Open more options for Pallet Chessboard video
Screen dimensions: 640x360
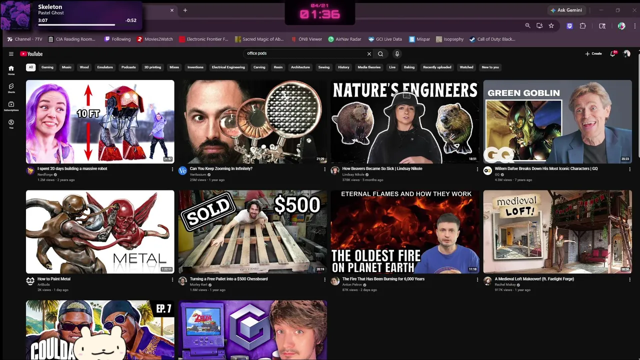(x=324, y=279)
